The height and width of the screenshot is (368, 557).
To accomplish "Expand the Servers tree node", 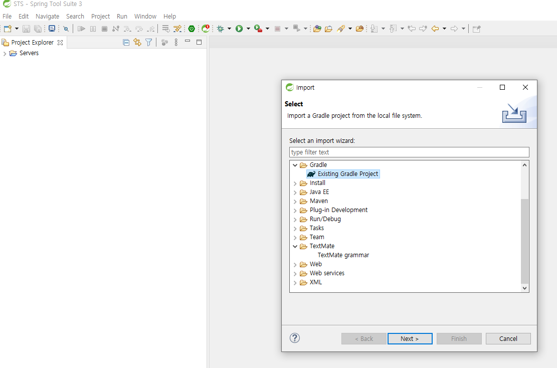I will click(x=5, y=54).
